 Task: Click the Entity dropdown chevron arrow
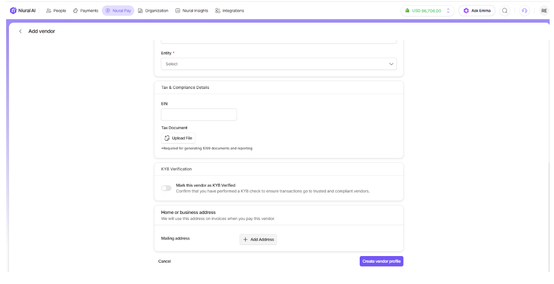click(x=391, y=64)
